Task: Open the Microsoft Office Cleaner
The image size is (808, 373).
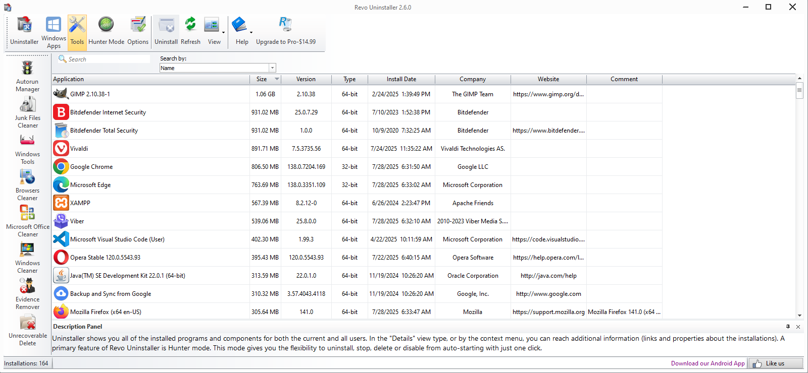Action: pos(27,221)
